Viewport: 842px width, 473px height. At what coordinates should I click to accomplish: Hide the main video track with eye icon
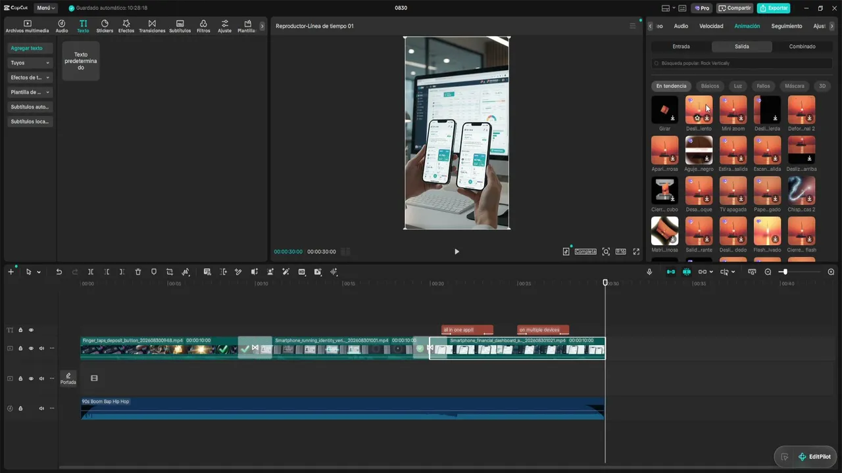[31, 348]
